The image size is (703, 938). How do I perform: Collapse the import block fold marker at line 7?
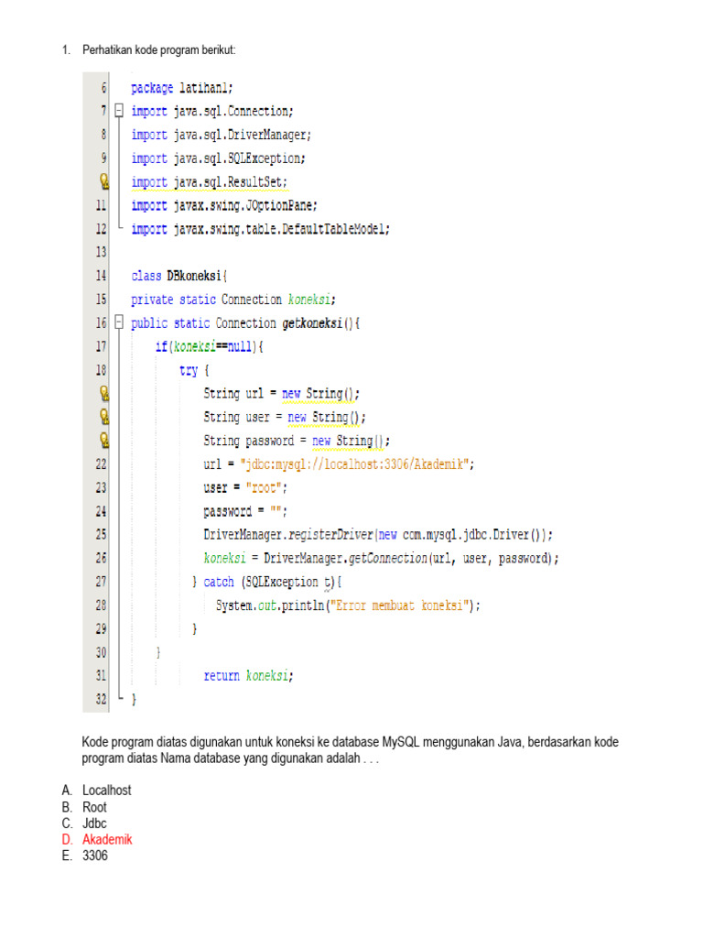pyautogui.click(x=119, y=112)
